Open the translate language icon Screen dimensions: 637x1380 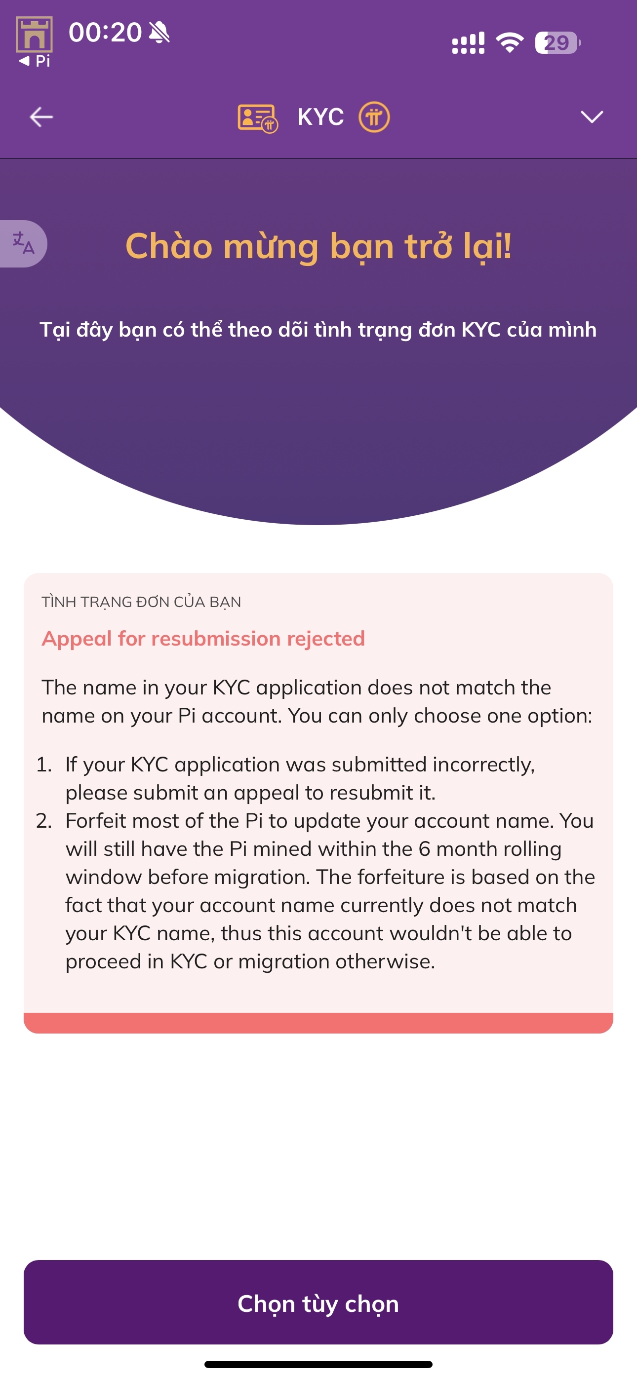click(23, 244)
